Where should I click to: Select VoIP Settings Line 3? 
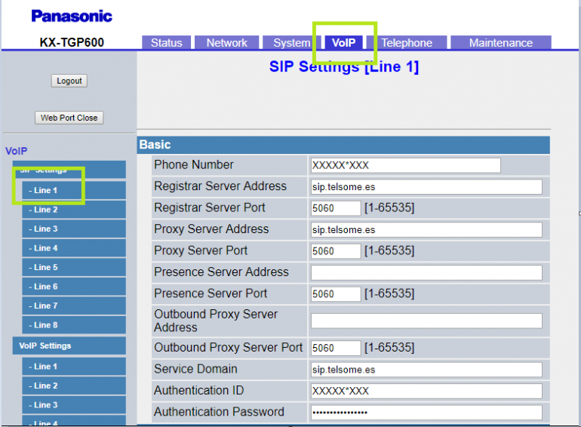(x=74, y=405)
